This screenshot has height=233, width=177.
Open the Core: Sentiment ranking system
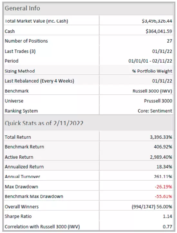(155, 111)
